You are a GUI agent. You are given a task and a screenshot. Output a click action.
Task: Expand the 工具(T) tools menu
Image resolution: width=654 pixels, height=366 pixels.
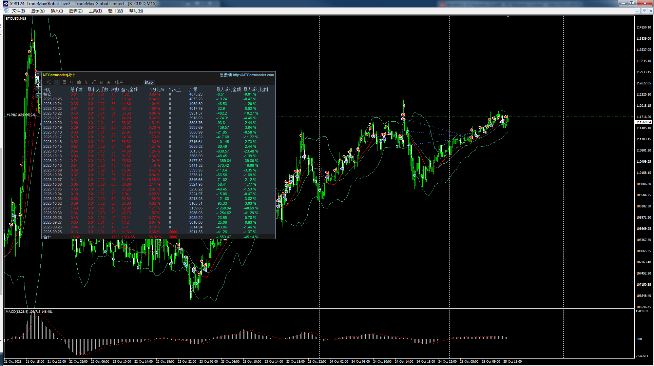coord(95,11)
